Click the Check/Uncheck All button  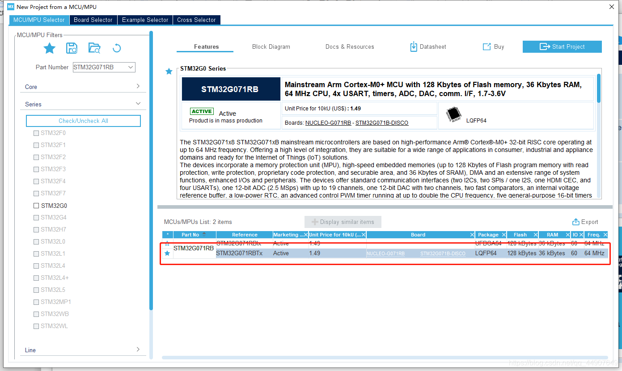point(83,121)
